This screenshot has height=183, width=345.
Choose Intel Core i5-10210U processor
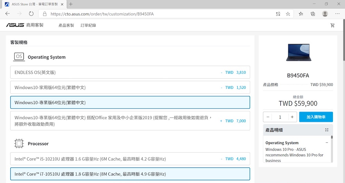[x=130, y=159]
